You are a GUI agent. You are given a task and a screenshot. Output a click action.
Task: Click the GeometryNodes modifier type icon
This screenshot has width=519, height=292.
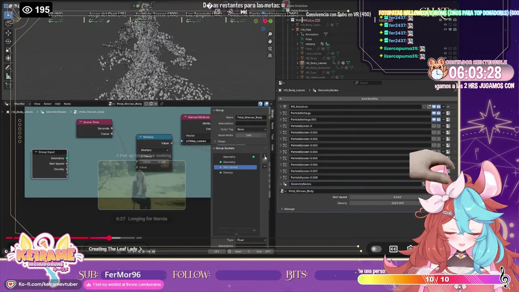(x=285, y=184)
